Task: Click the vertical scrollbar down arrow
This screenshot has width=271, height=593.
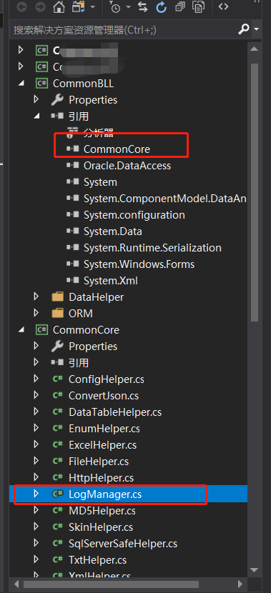Action: 255,569
